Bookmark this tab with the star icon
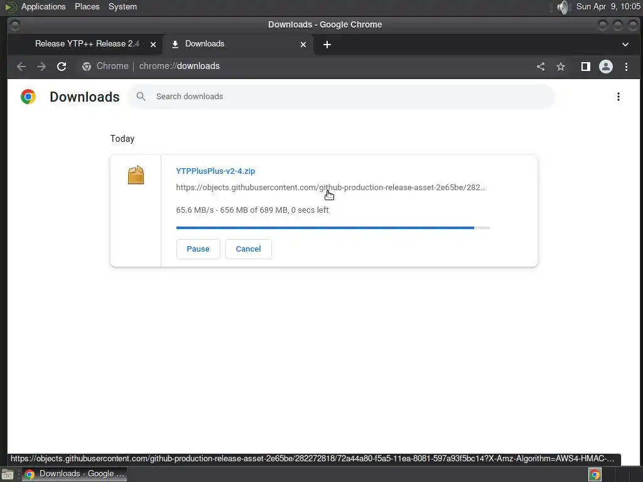Image resolution: width=643 pixels, height=482 pixels. point(561,67)
